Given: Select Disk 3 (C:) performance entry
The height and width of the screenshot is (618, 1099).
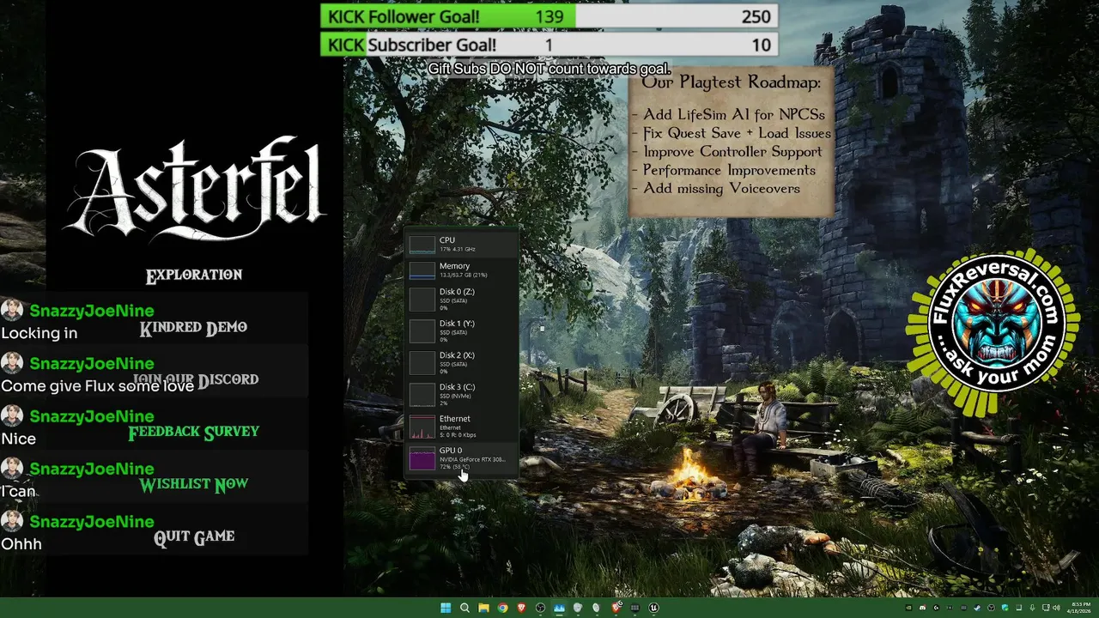Looking at the screenshot, I should point(463,394).
